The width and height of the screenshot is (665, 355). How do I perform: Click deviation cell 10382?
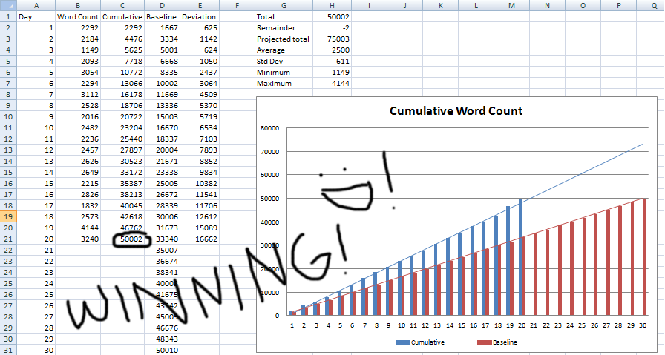[x=200, y=184]
